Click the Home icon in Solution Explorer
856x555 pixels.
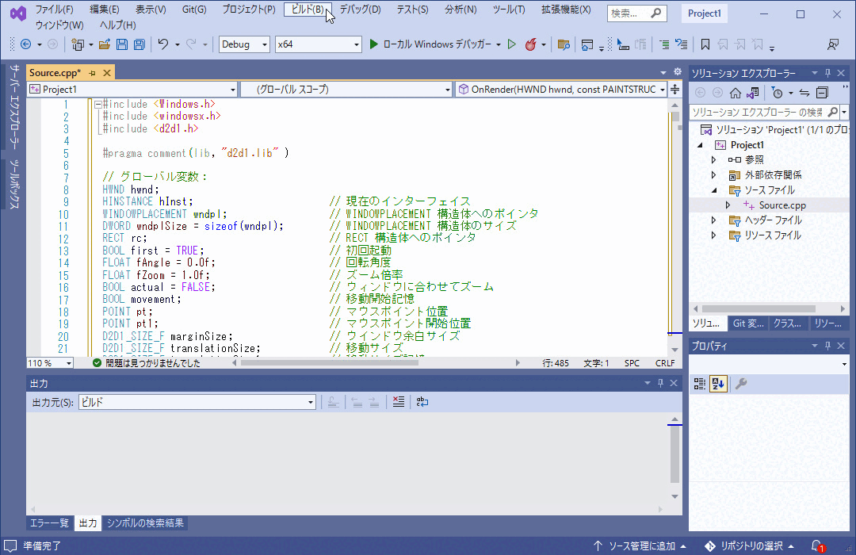pos(736,93)
